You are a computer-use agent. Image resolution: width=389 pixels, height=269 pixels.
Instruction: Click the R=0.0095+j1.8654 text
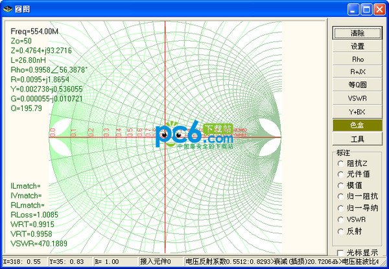[x=40, y=80]
